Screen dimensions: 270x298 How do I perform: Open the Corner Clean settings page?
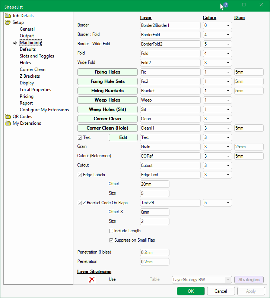[x=32, y=69]
